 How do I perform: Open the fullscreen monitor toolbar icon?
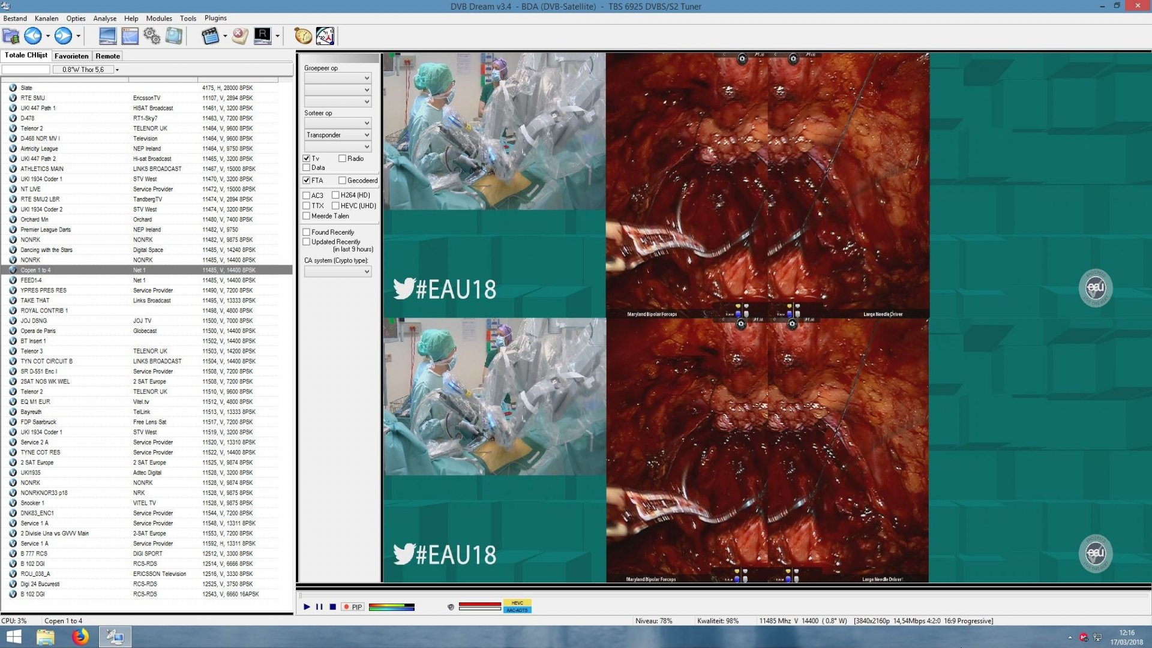[x=108, y=36]
